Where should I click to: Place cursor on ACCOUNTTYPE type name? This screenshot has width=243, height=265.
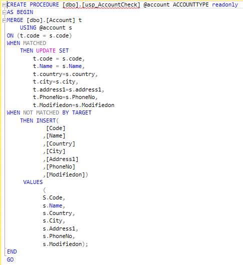pos(191,4)
